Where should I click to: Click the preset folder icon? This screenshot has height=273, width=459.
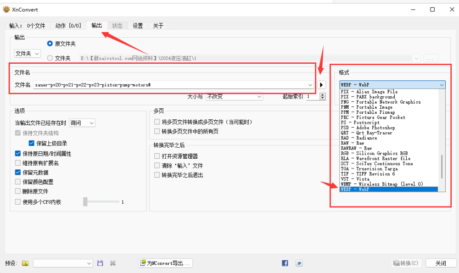click(25, 263)
